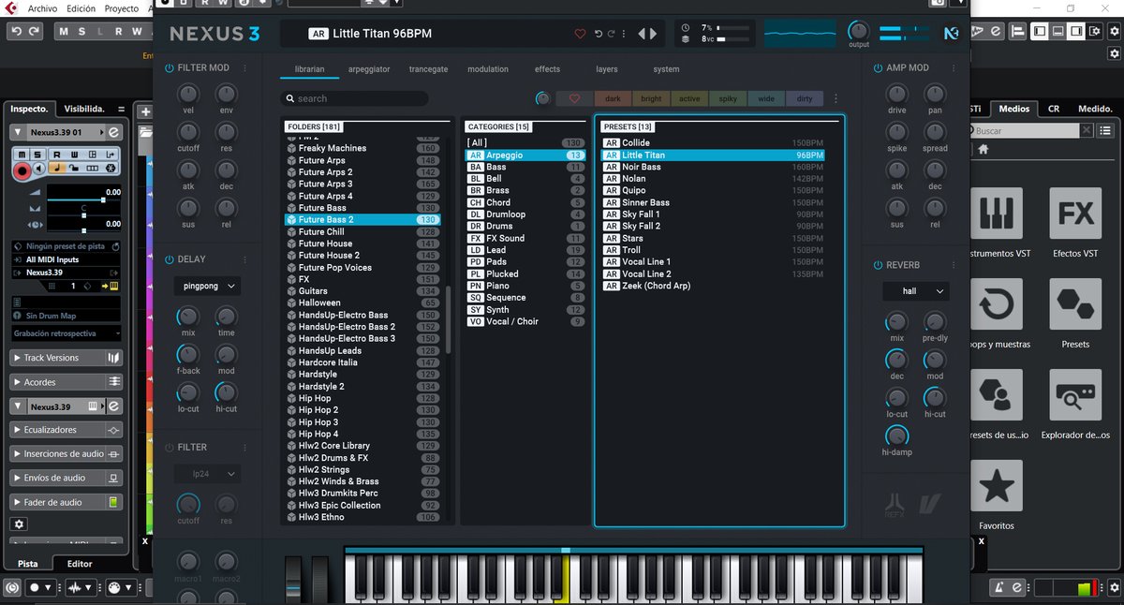This screenshot has height=605, width=1124.
Task: Switch to the effects tab
Action: pyautogui.click(x=547, y=69)
